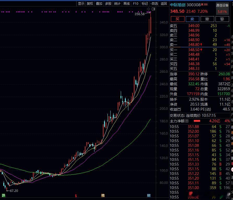Click current price 348.50 in header

[x=177, y=11]
